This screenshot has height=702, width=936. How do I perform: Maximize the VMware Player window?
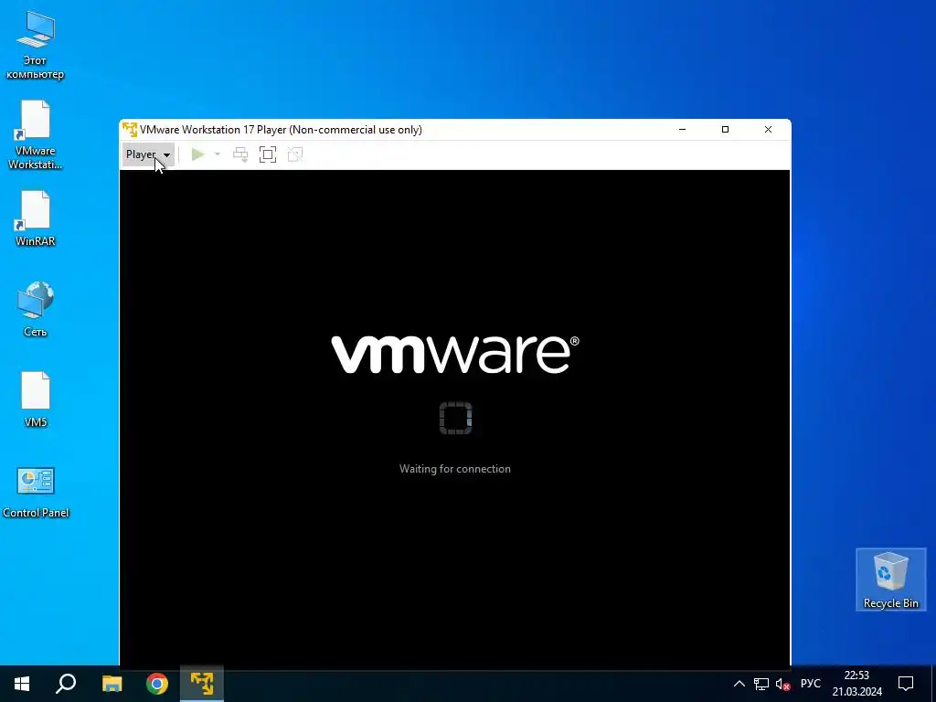(x=725, y=130)
